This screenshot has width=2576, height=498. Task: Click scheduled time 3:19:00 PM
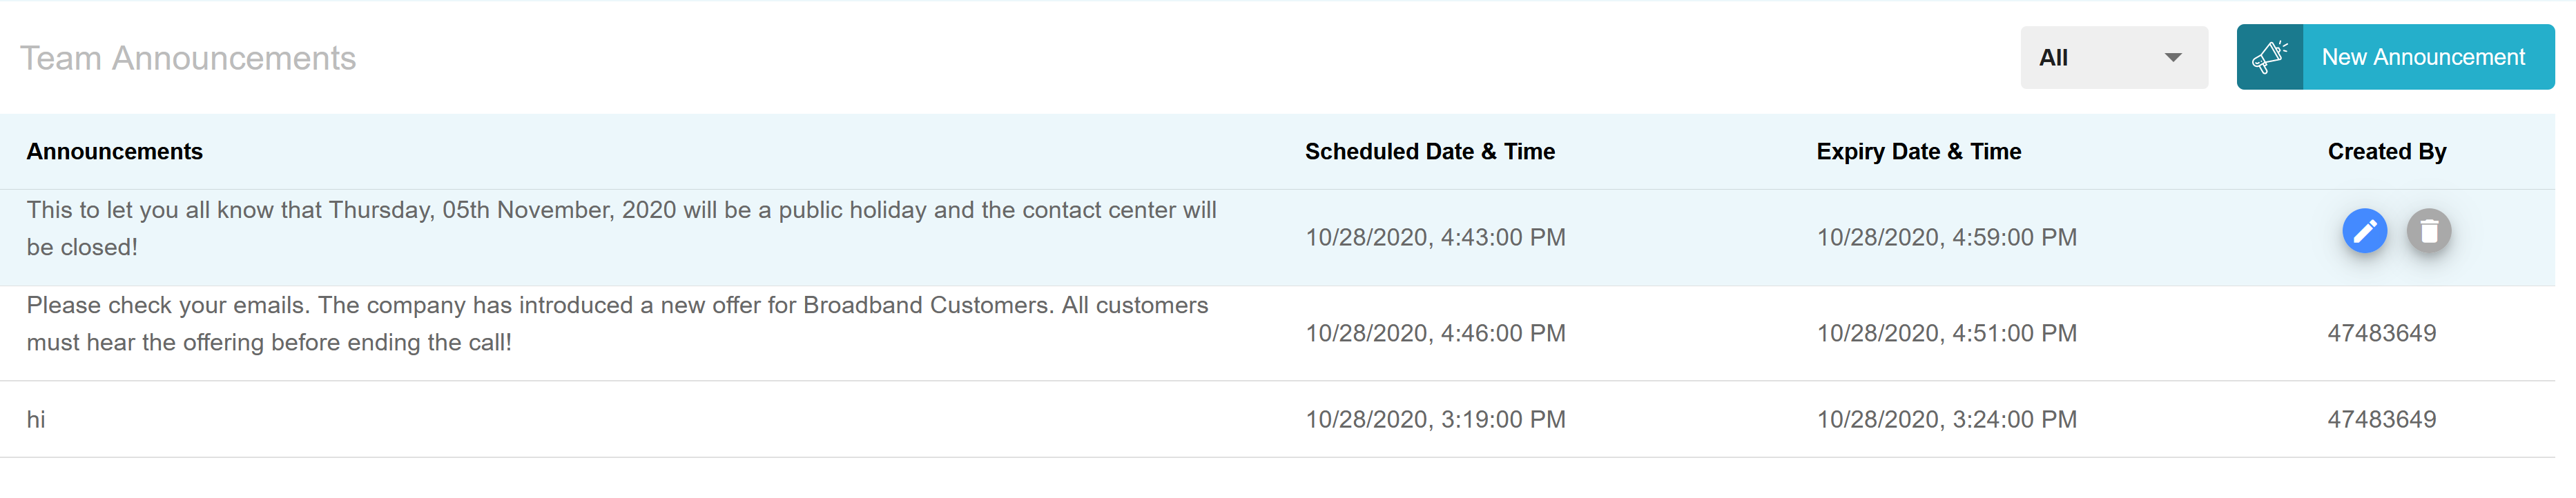pos(1435,419)
